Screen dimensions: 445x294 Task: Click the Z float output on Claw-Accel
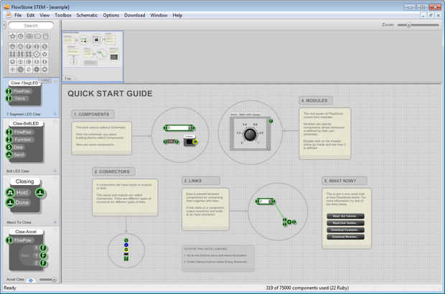[x=43, y=263]
